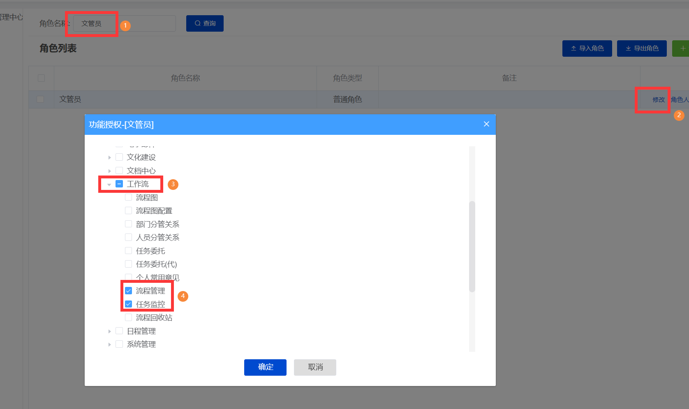Select the 工作流 tree label

click(138, 184)
